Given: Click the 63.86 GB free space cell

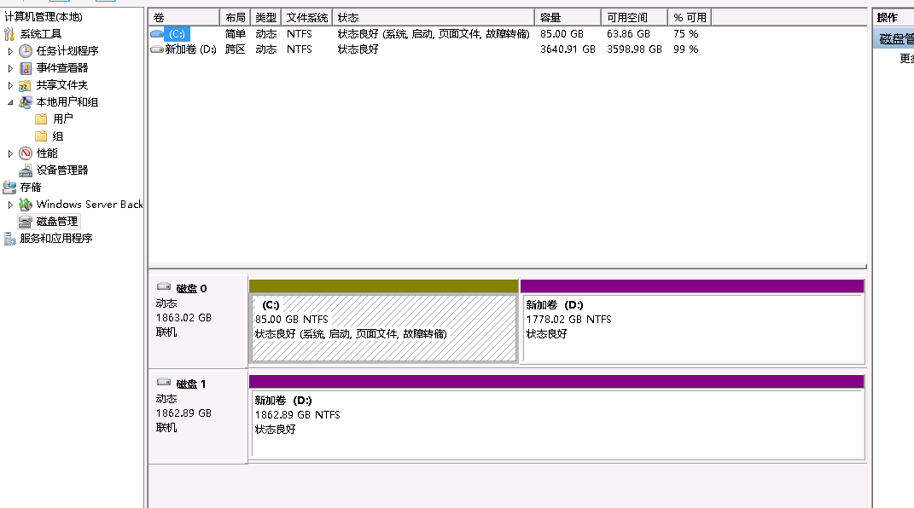Looking at the screenshot, I should point(628,34).
